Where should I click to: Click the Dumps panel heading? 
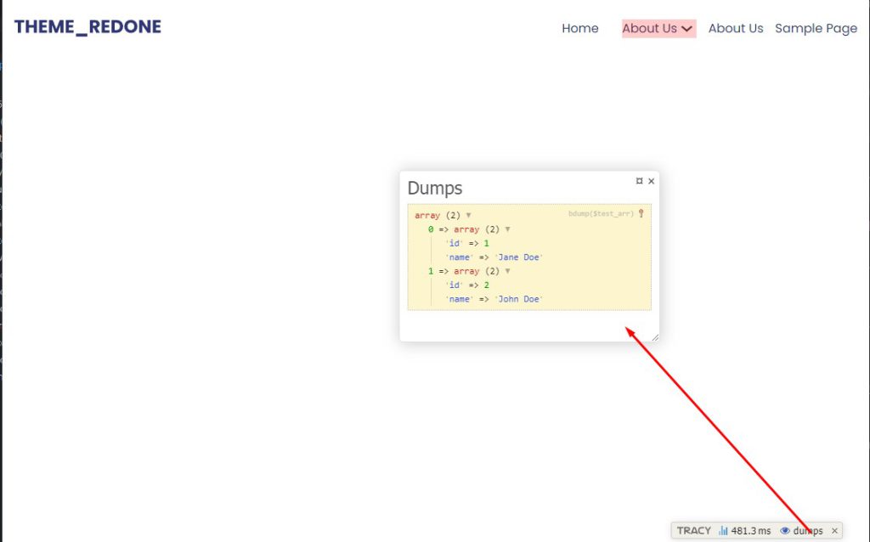coord(434,188)
